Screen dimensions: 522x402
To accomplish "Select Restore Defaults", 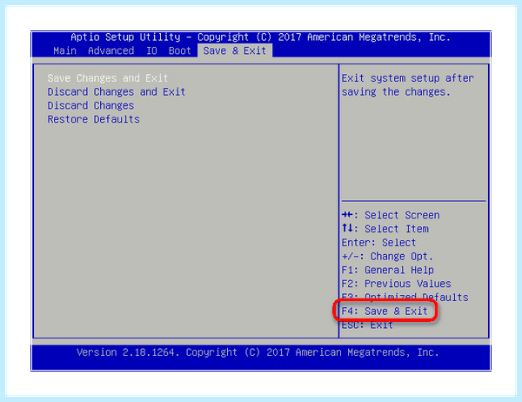I will [93, 119].
